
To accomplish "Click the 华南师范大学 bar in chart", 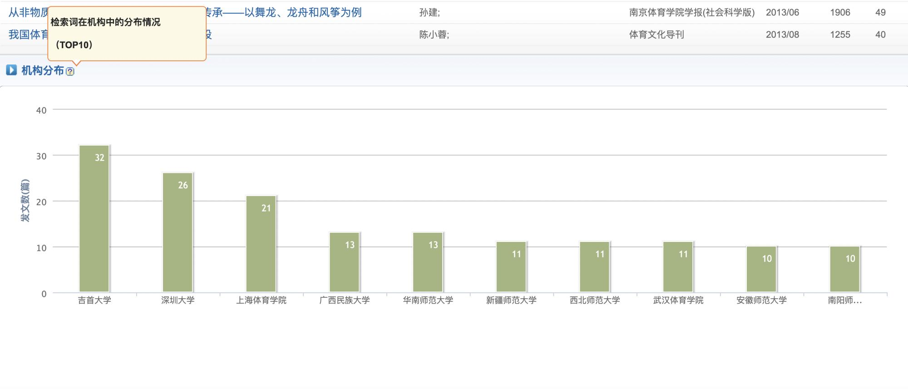I will click(428, 262).
